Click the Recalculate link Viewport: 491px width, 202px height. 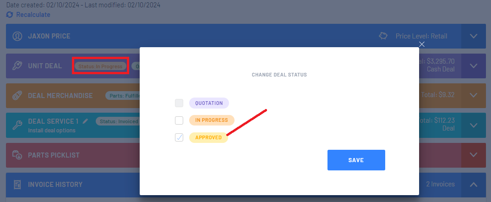(33, 15)
